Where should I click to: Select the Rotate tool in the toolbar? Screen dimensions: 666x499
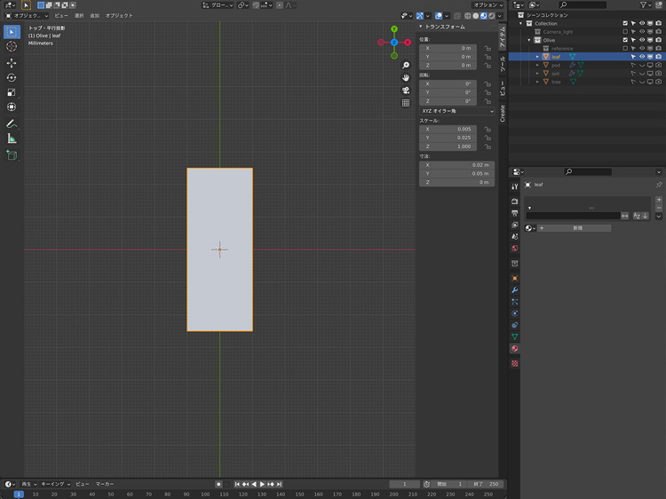point(12,78)
